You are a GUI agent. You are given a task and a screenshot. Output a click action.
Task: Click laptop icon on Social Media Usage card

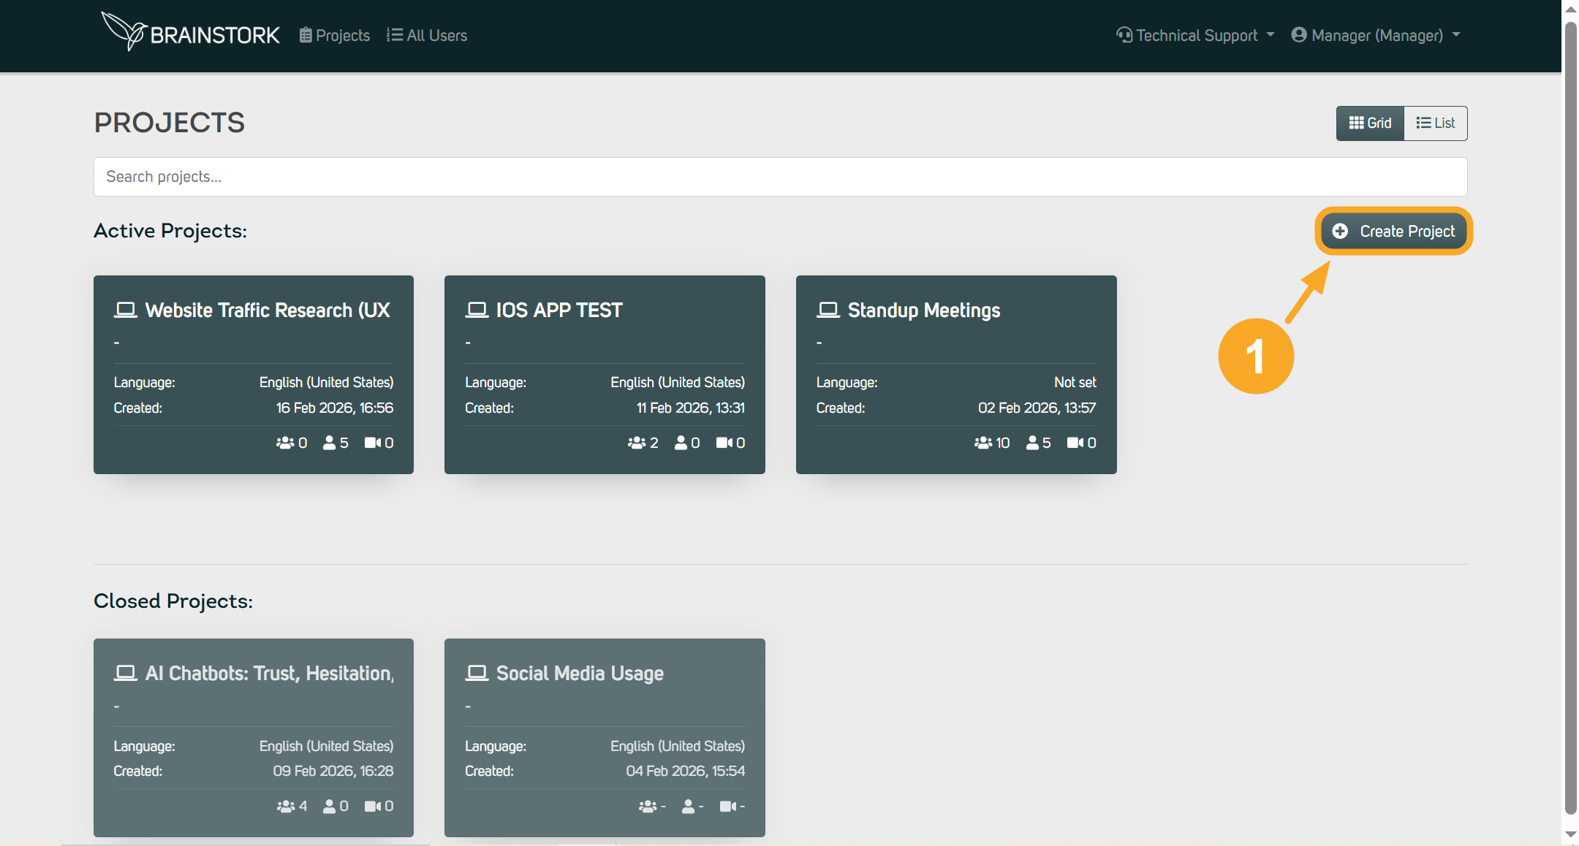(x=477, y=673)
